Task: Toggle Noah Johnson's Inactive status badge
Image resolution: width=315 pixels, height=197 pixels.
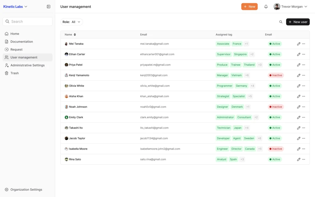Action: (x=275, y=107)
